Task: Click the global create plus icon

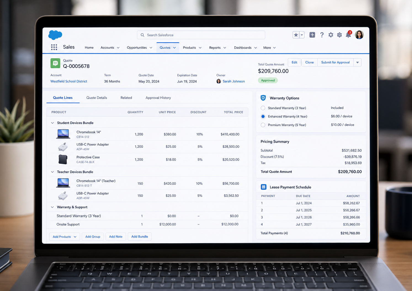Action: 312,35
